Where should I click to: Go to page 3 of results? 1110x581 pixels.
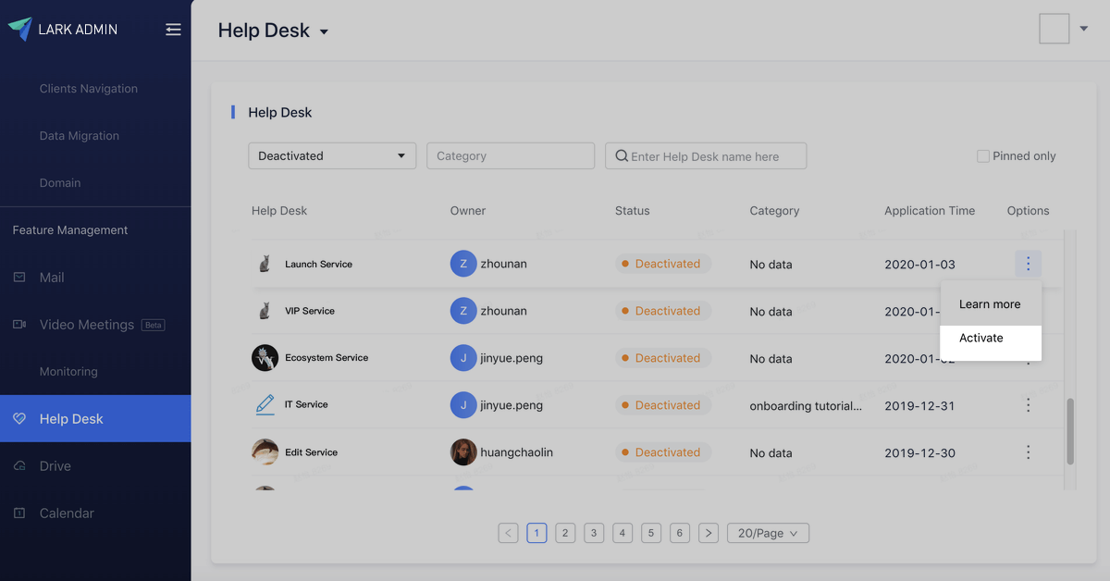tap(594, 533)
